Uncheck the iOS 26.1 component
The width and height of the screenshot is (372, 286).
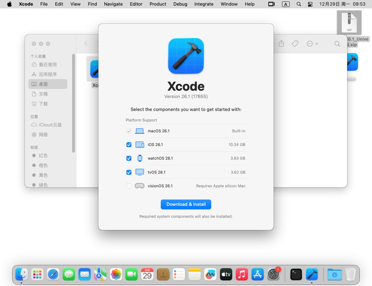click(x=129, y=144)
